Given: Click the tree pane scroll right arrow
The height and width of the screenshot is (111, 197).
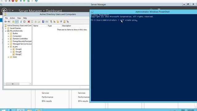Looking at the screenshot, I should click(30, 84).
